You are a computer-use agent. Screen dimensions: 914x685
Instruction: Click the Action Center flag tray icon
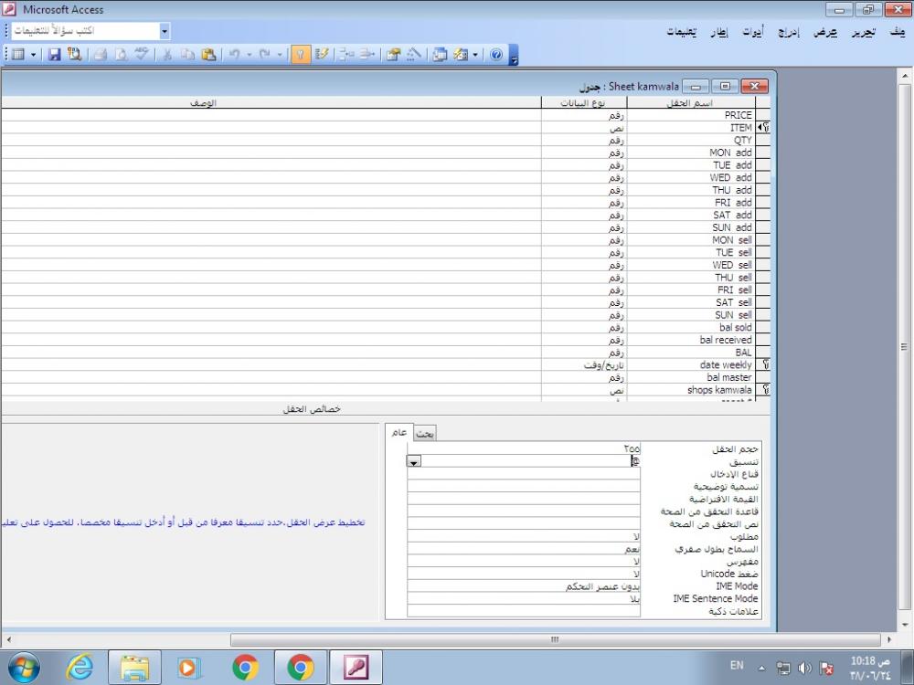click(826, 669)
